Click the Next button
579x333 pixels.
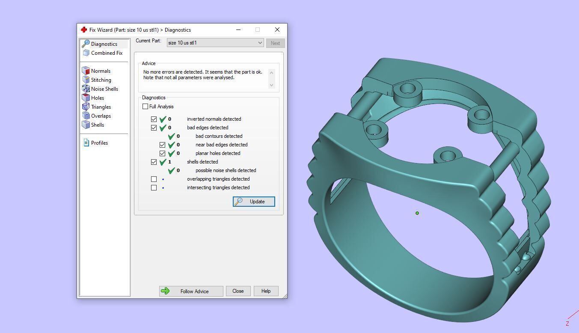coord(275,43)
